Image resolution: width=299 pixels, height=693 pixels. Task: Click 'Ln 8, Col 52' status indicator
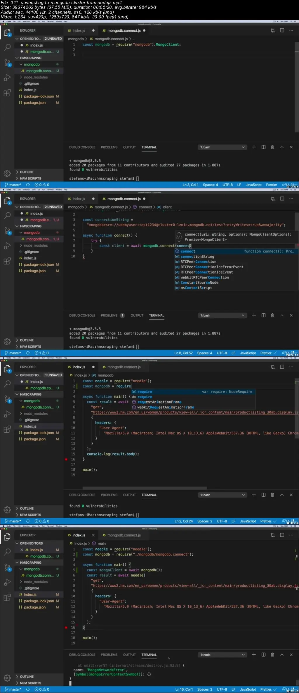[183, 353]
